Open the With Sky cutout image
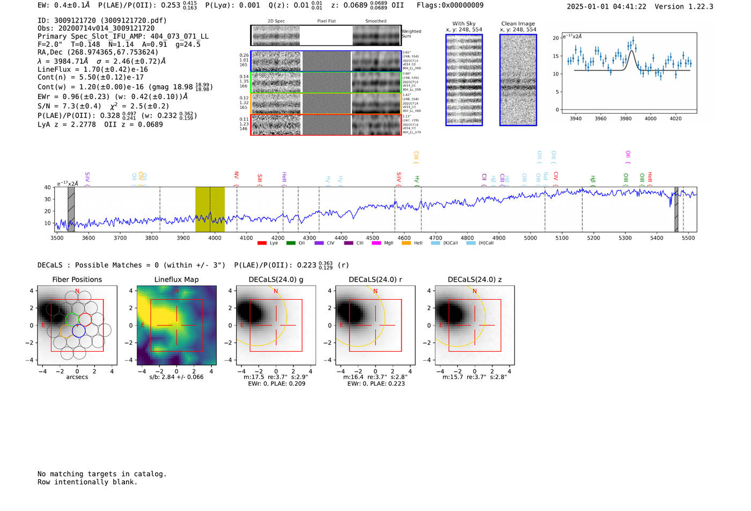Viewport: 751px width, 511px height. [464, 80]
